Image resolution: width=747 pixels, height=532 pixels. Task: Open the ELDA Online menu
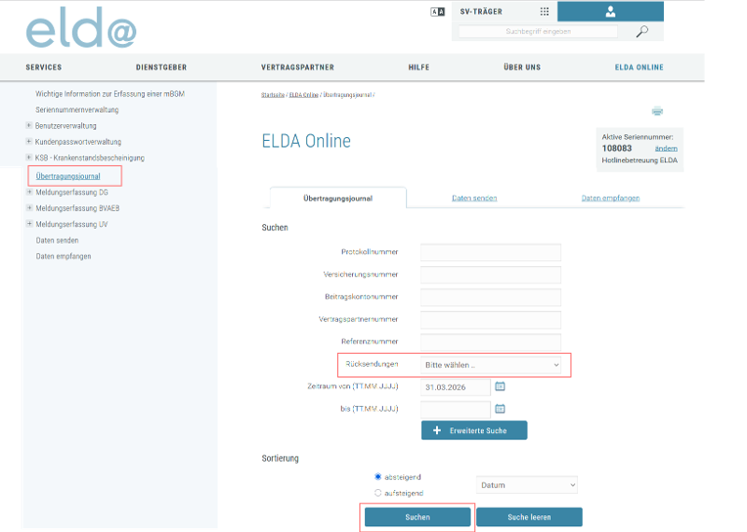tap(640, 67)
